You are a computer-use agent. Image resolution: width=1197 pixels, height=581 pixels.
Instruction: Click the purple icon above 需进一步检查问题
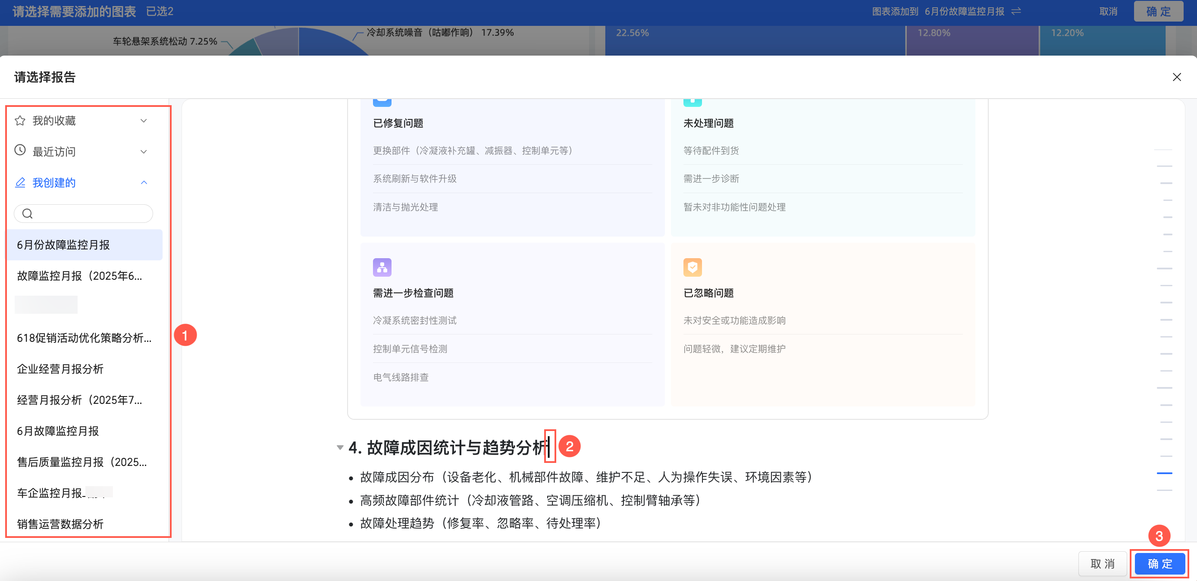tap(382, 268)
